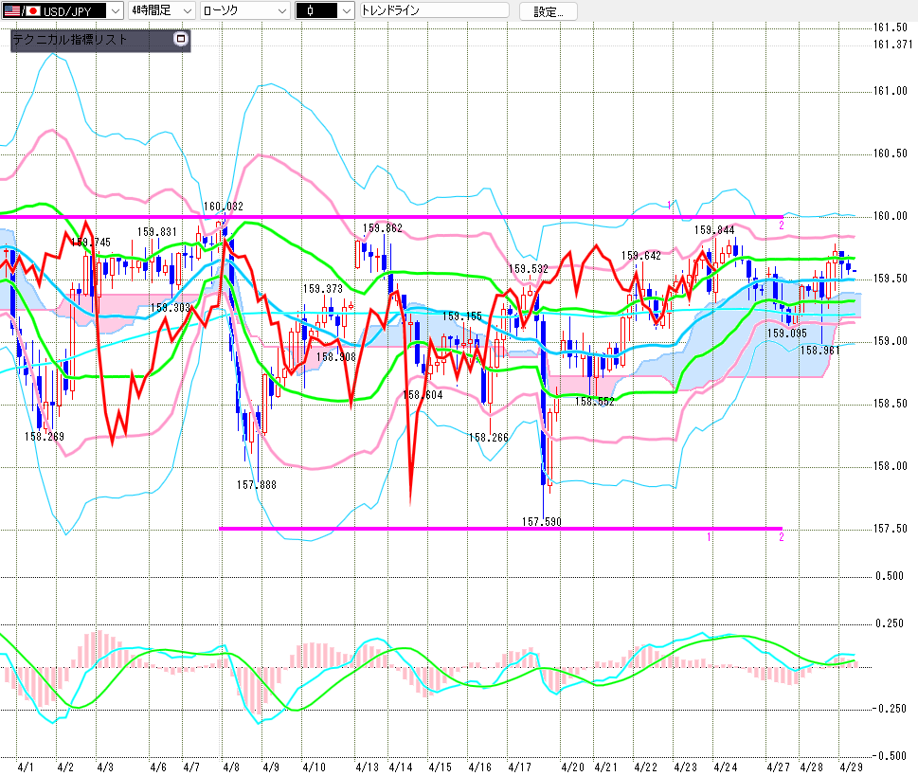The image size is (918, 776).
Task: Click the Japan flag icon in pair selector
Action: pyautogui.click(x=34, y=11)
